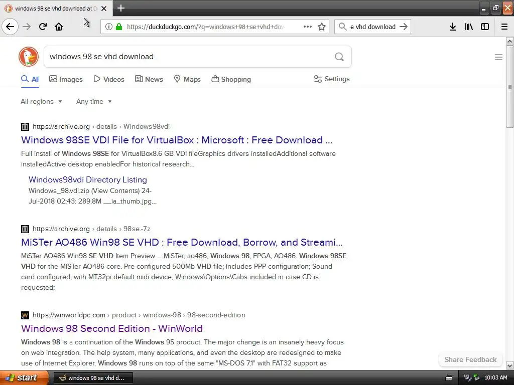
Task: Submit browser search box with arrow
Action: [404, 27]
